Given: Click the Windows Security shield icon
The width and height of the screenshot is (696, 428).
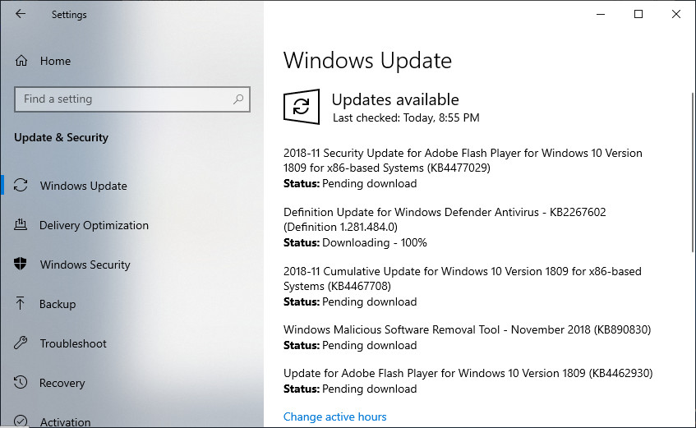Looking at the screenshot, I should 21,265.
